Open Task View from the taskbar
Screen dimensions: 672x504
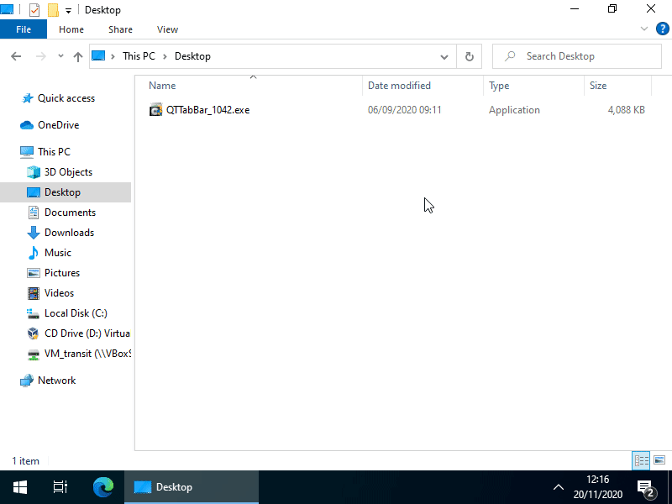coord(60,487)
